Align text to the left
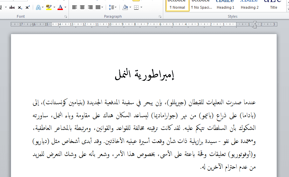The width and height of the screenshot is (289, 177). tap(75, 7)
